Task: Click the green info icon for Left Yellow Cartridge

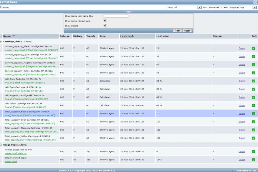Action: tap(253, 106)
